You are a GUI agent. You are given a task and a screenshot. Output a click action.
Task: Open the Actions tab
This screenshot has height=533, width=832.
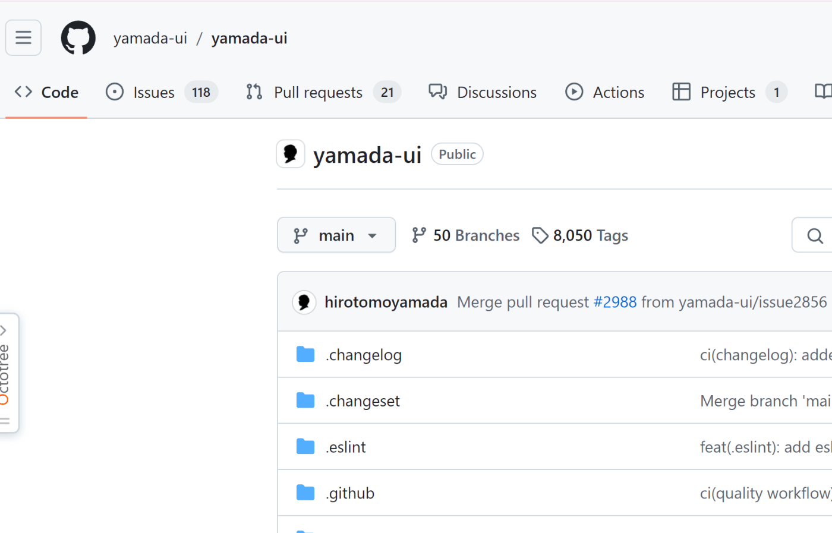[604, 92]
